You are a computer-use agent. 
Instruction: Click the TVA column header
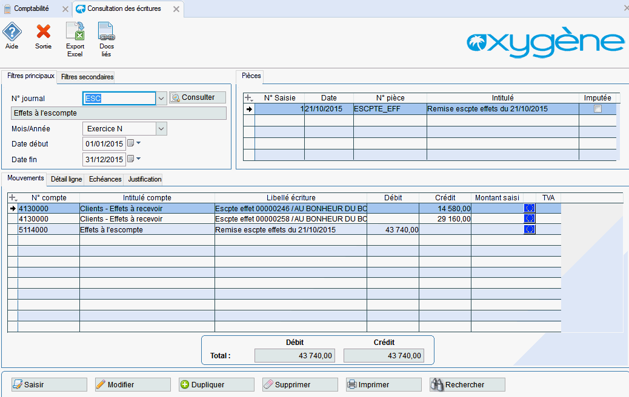(548, 197)
